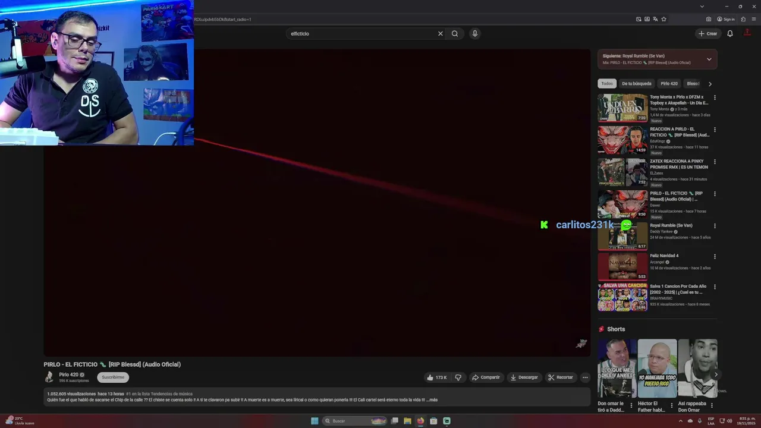This screenshot has width=761, height=428.
Task: Dislike the video
Action: [458, 377]
